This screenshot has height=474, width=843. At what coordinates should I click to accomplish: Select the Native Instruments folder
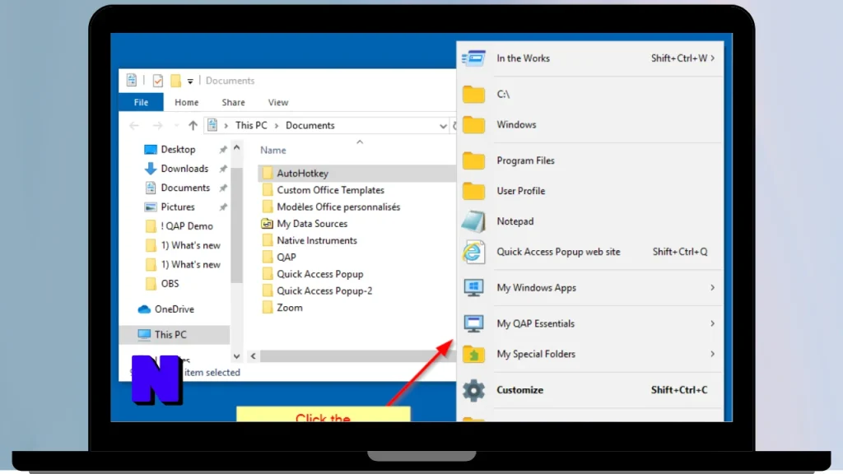(x=317, y=240)
